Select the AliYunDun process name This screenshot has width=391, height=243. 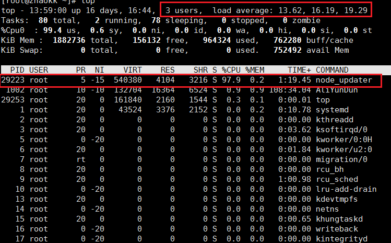pos(337,90)
